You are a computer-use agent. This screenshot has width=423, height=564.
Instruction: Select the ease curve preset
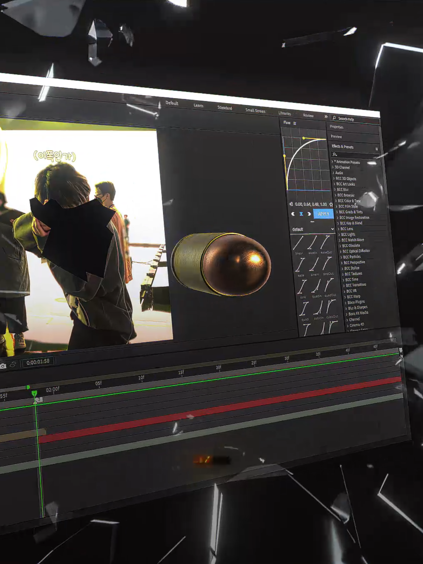coord(300,267)
